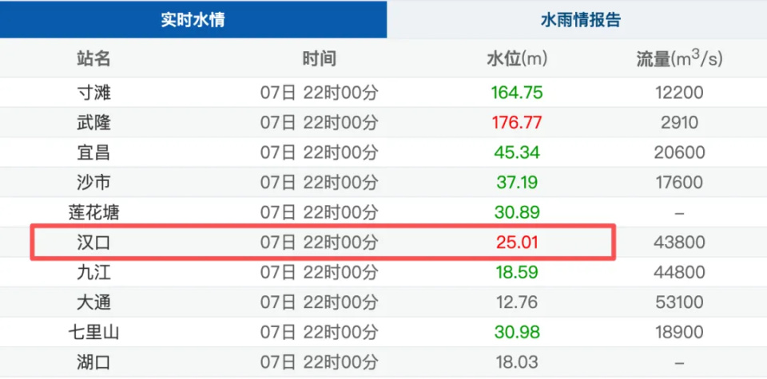Image resolution: width=767 pixels, height=379 pixels.
Task: Open the 水雨情报告 tab
Action: (x=580, y=19)
